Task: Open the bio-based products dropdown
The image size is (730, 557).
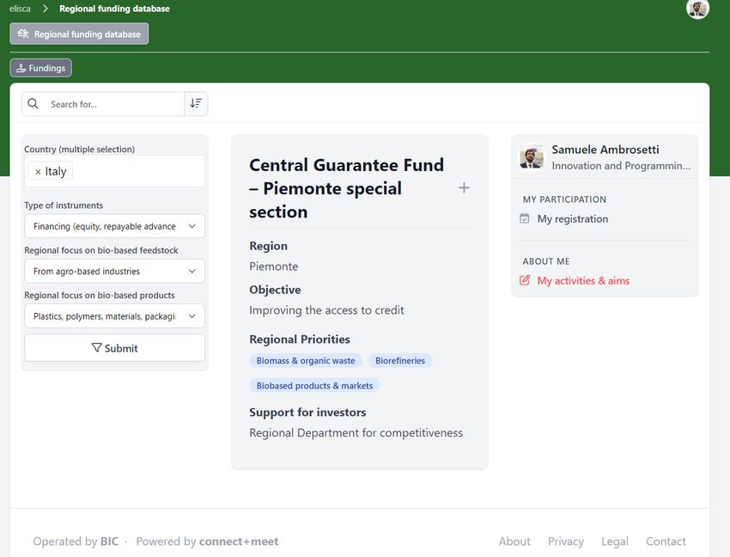Action: pyautogui.click(x=114, y=316)
